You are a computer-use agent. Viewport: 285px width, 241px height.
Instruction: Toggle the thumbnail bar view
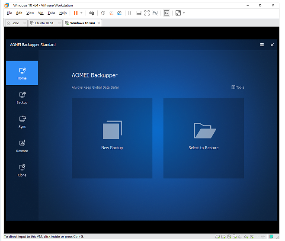pyautogui.click(x=139, y=13)
